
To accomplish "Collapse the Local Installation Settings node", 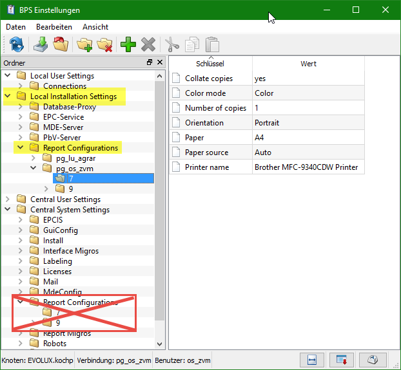I will [x=8, y=97].
